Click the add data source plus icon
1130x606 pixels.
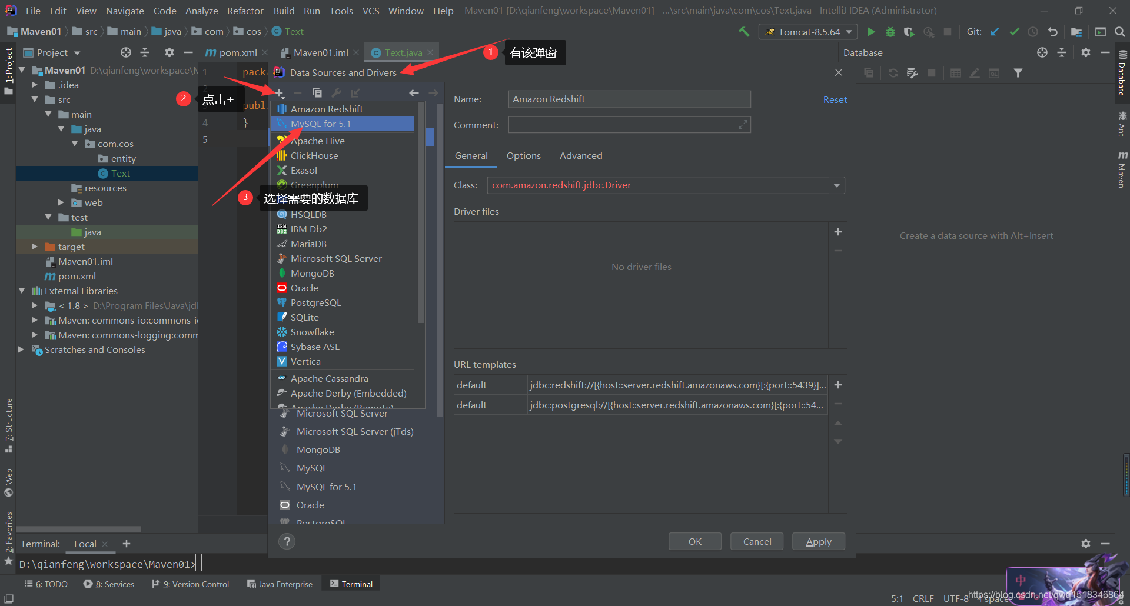point(280,93)
